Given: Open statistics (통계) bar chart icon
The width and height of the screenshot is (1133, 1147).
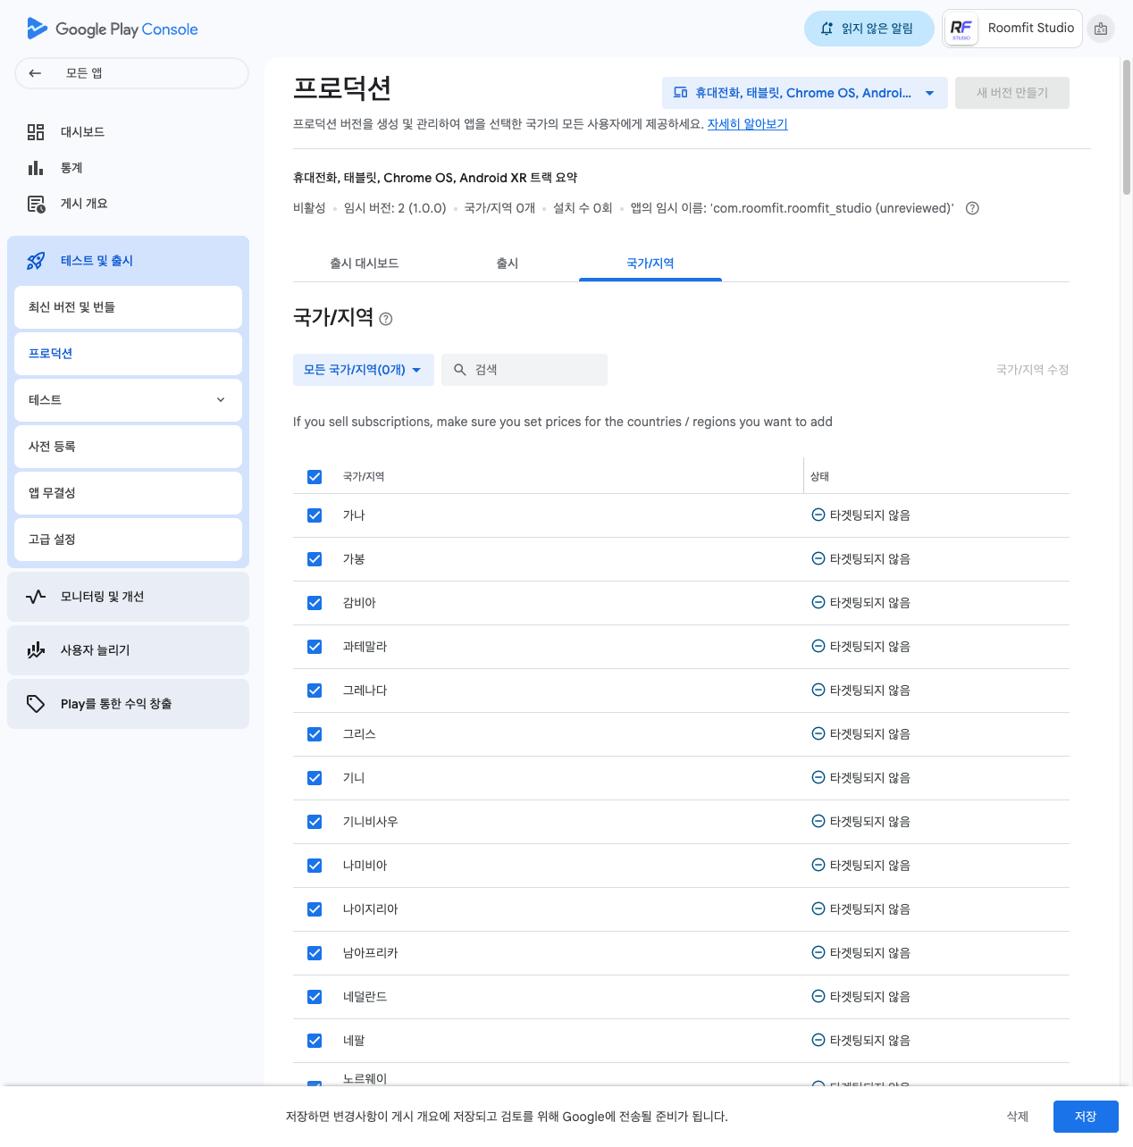Looking at the screenshot, I should tap(36, 168).
